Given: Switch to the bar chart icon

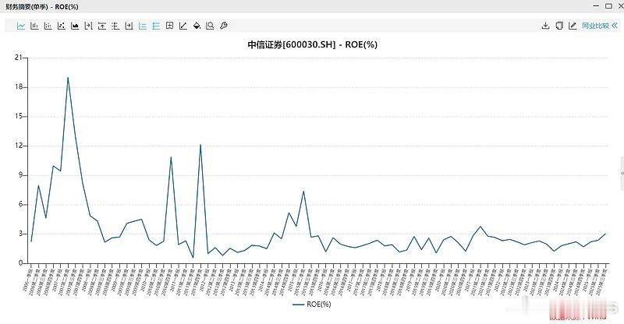Looking at the screenshot, I should 34,26.
